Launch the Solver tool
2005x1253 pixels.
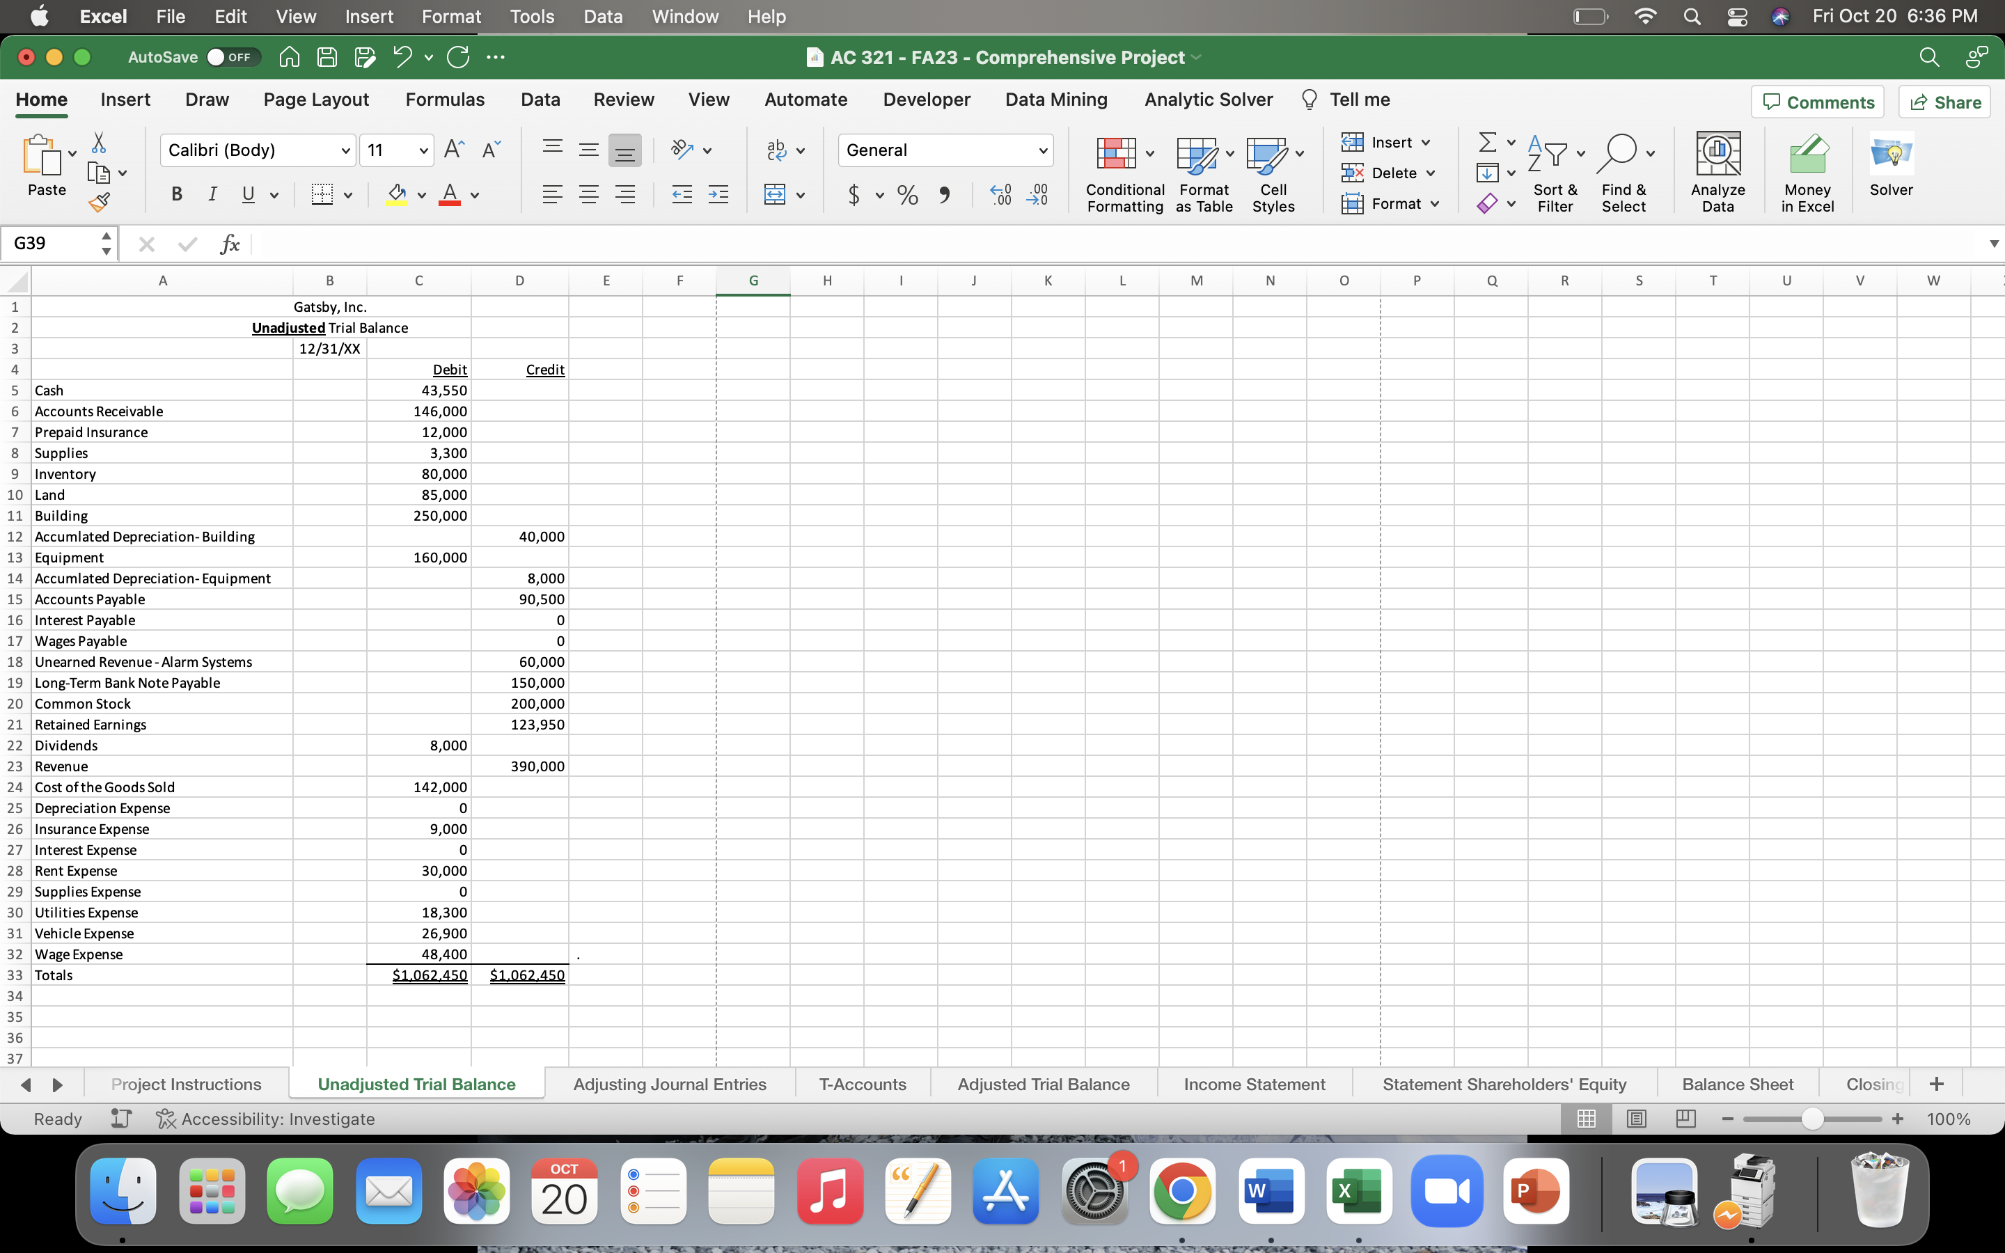(x=1892, y=166)
